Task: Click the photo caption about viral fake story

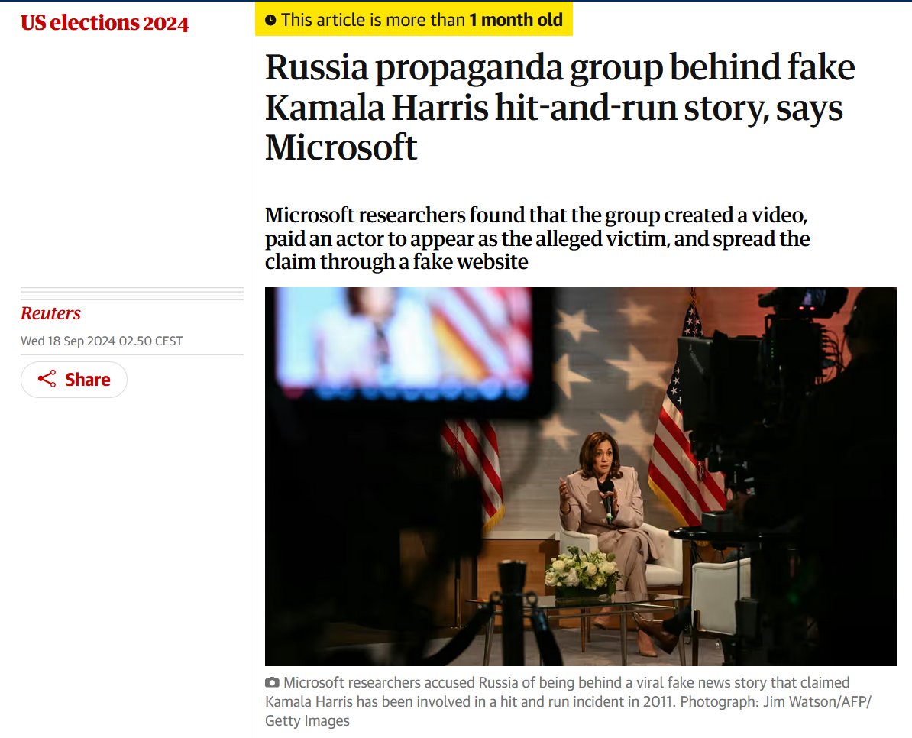Action: click(x=568, y=701)
